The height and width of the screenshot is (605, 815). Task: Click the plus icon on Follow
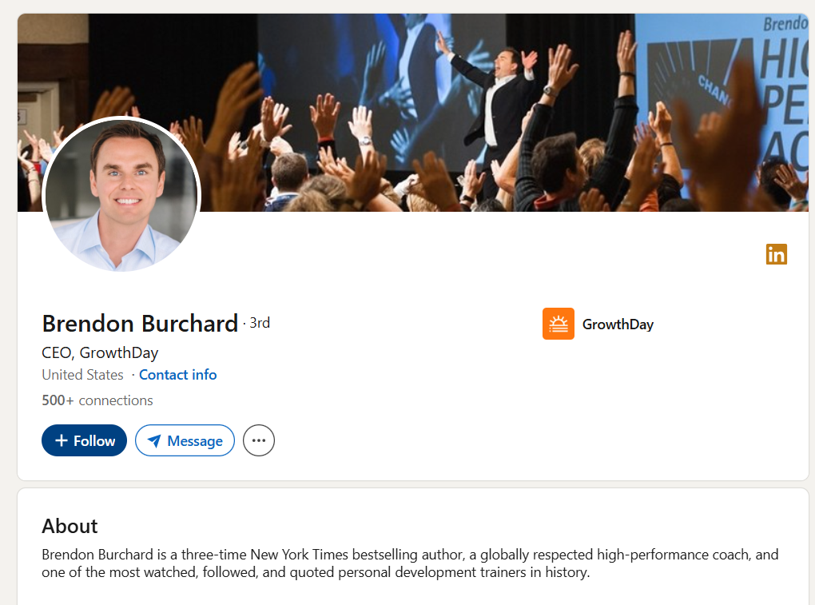tap(62, 440)
